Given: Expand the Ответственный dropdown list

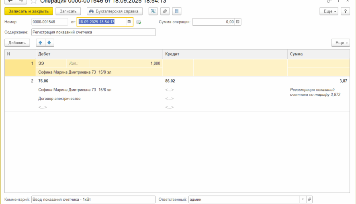Looking at the screenshot, I should pos(302,199).
